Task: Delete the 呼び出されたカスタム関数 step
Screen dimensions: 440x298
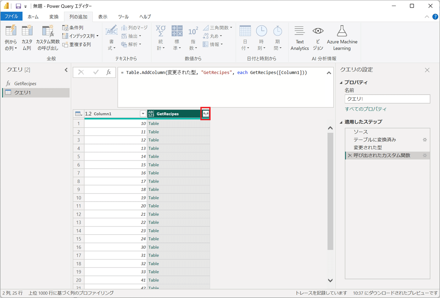Action: click(x=350, y=155)
